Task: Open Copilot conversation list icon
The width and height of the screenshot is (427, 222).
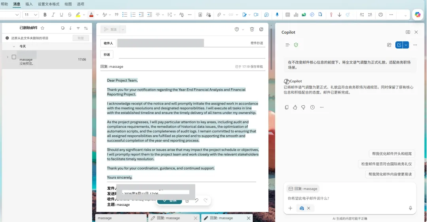Action: [287, 45]
